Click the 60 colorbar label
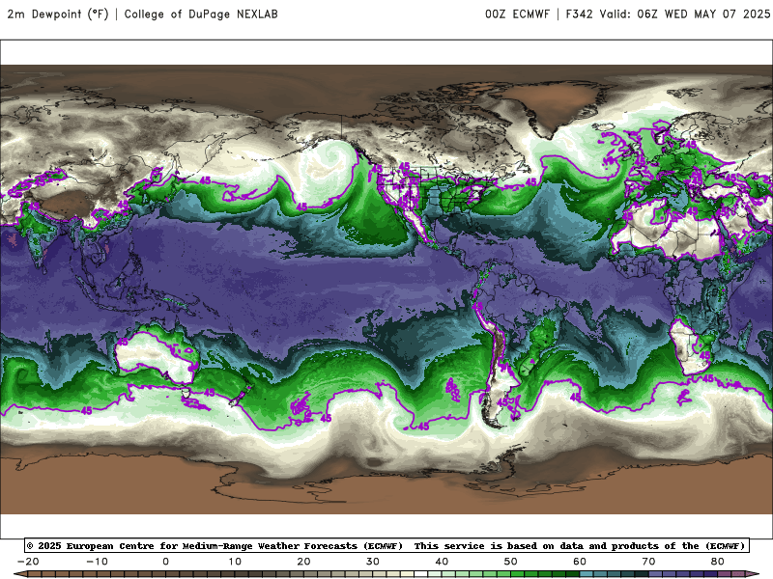 (580, 562)
